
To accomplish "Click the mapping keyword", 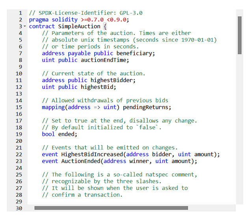I will 53,107.
